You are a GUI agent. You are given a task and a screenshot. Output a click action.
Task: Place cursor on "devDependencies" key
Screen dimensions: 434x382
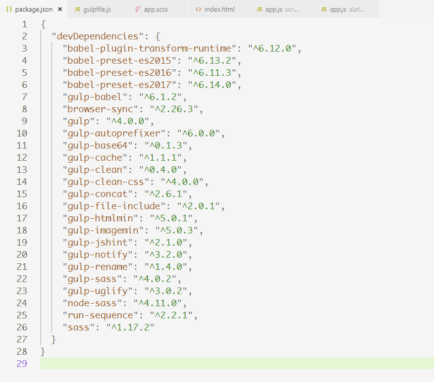pyautogui.click(x=98, y=36)
